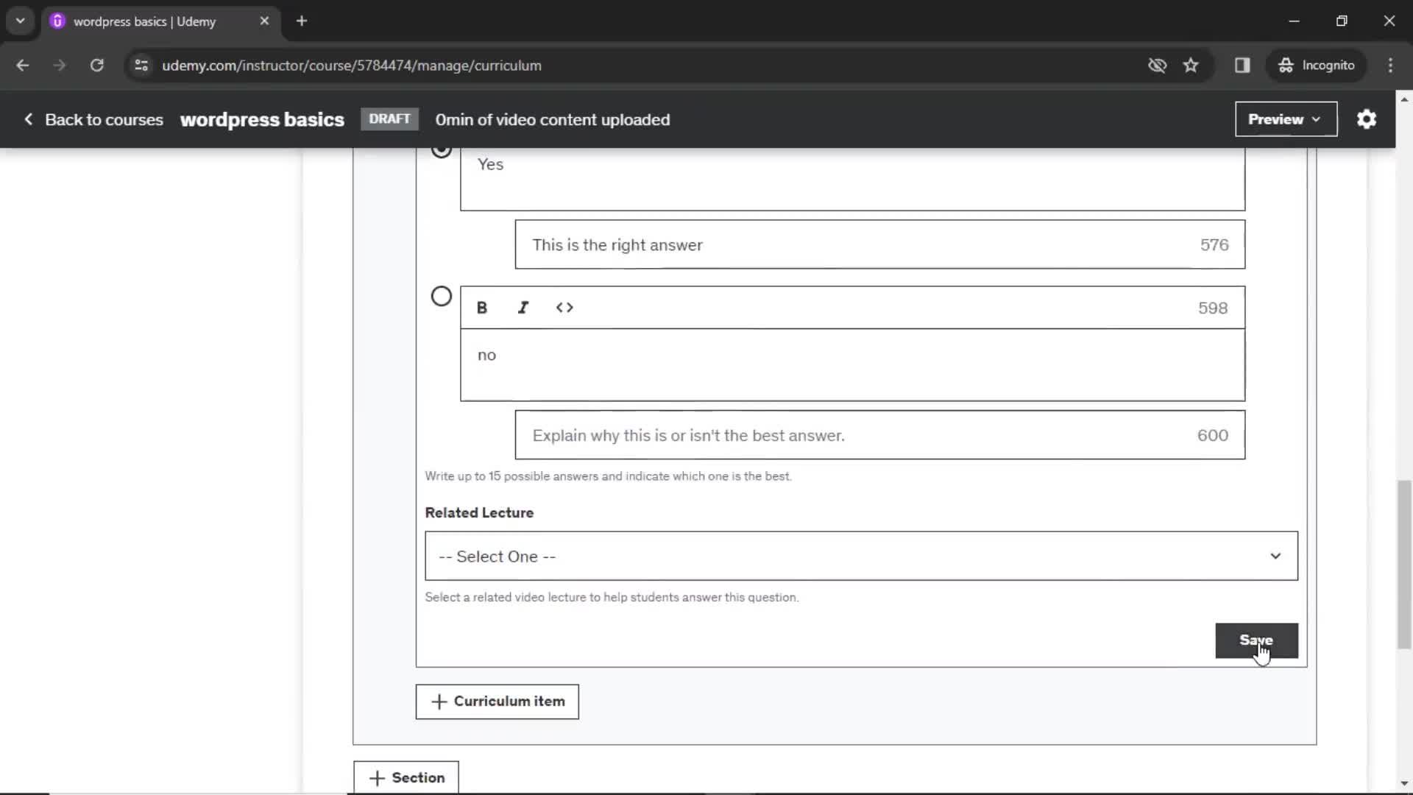Click the Add Section button

(x=407, y=777)
